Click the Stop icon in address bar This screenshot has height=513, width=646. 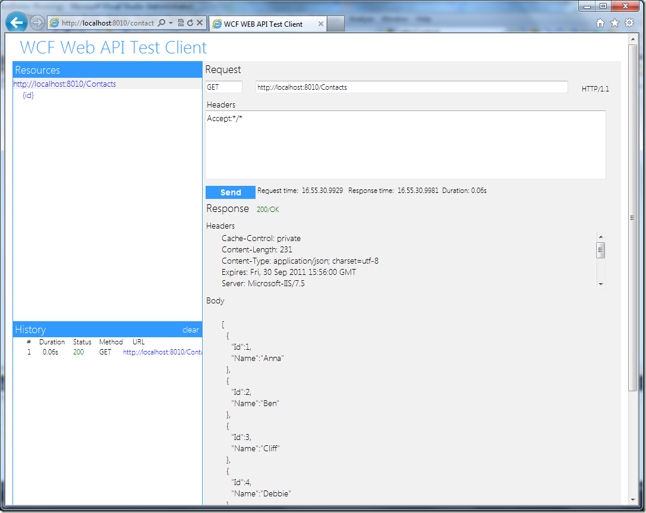[200, 23]
